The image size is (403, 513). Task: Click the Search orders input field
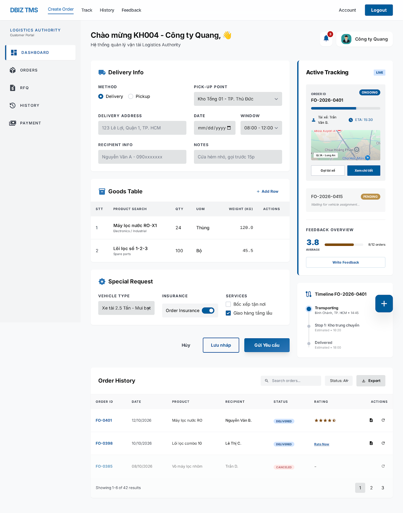pos(291,381)
